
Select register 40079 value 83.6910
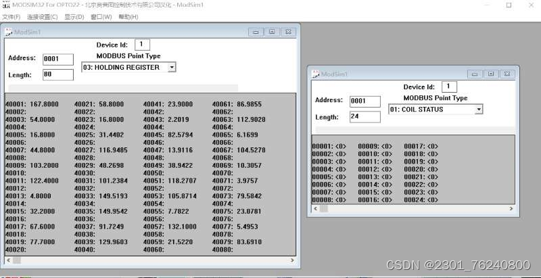249,241
